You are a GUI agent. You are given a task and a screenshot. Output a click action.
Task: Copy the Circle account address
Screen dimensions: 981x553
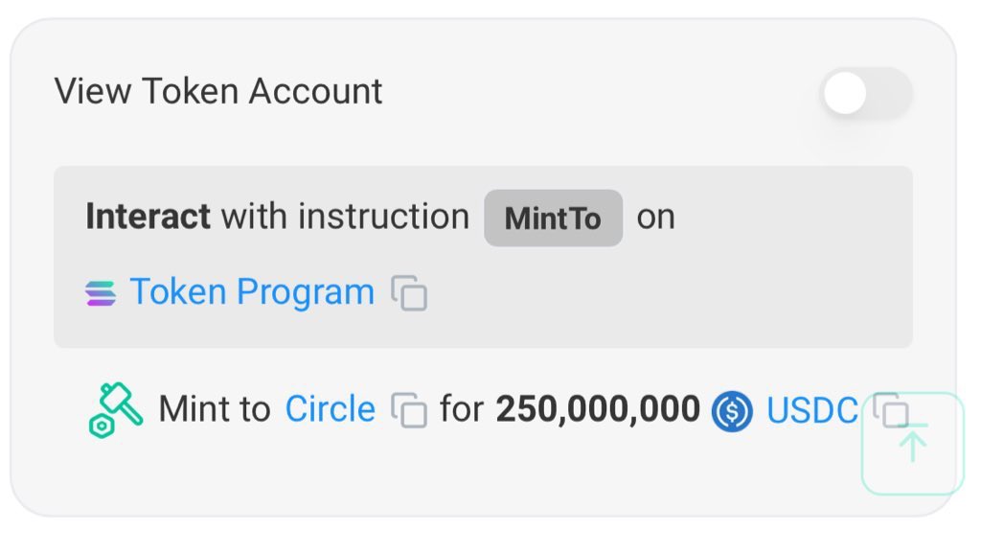point(409,410)
